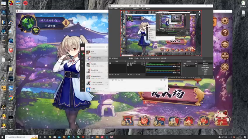Open scene transition type dropdown
This screenshot has height=139, width=248.
tap(188, 64)
